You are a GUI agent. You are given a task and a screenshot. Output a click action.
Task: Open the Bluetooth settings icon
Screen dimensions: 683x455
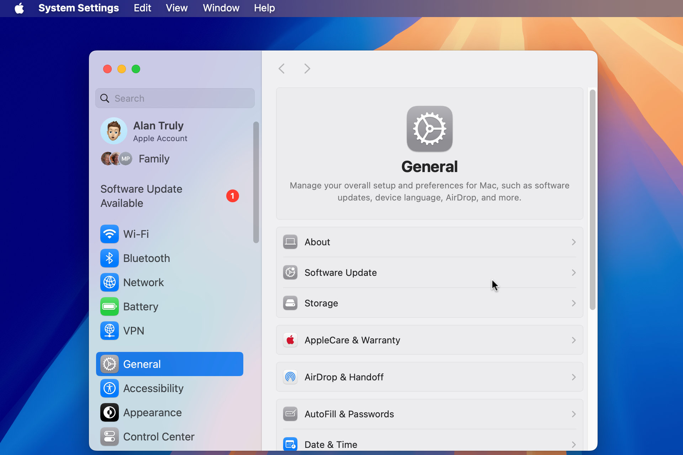[109, 257]
